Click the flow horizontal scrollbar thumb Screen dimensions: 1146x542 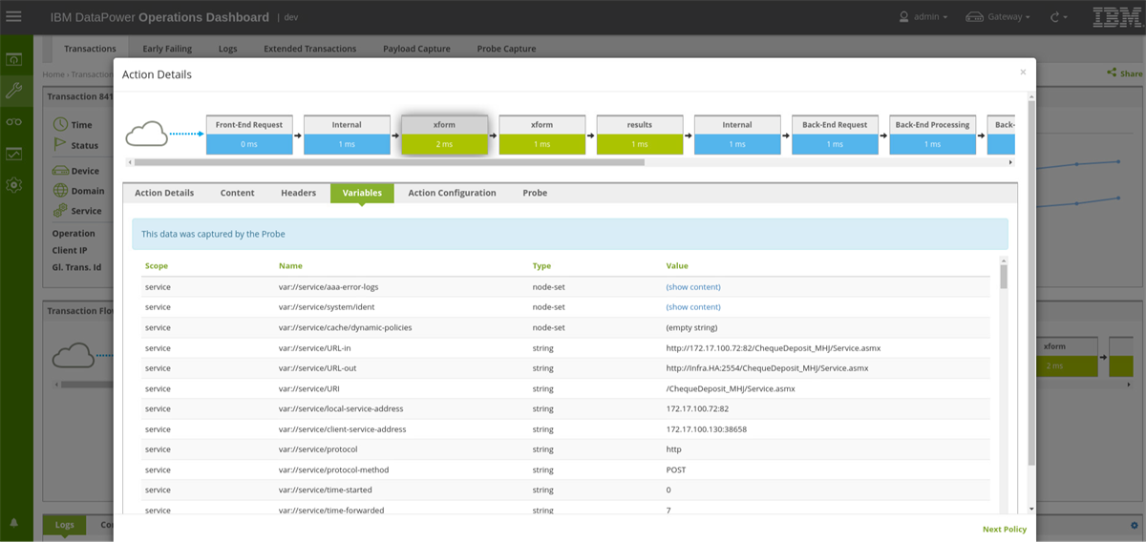coord(389,162)
